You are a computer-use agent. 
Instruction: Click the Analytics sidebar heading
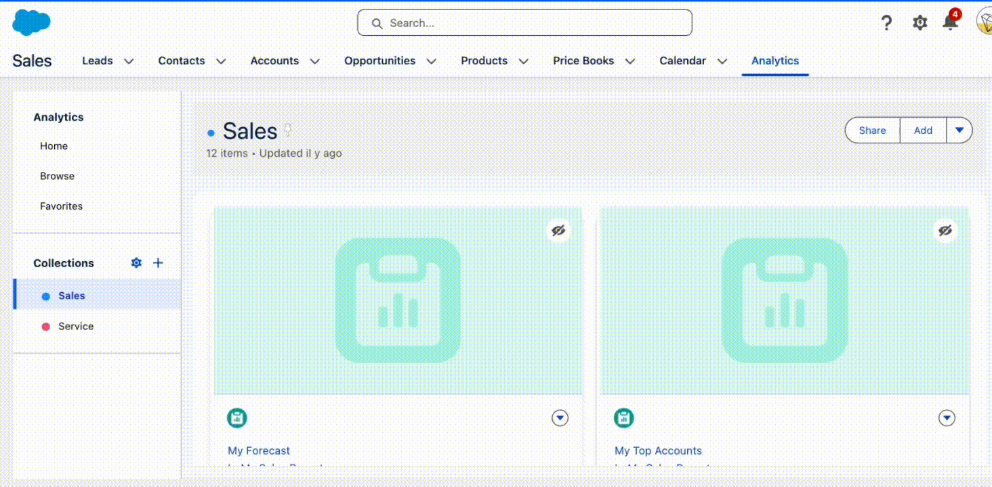[58, 117]
